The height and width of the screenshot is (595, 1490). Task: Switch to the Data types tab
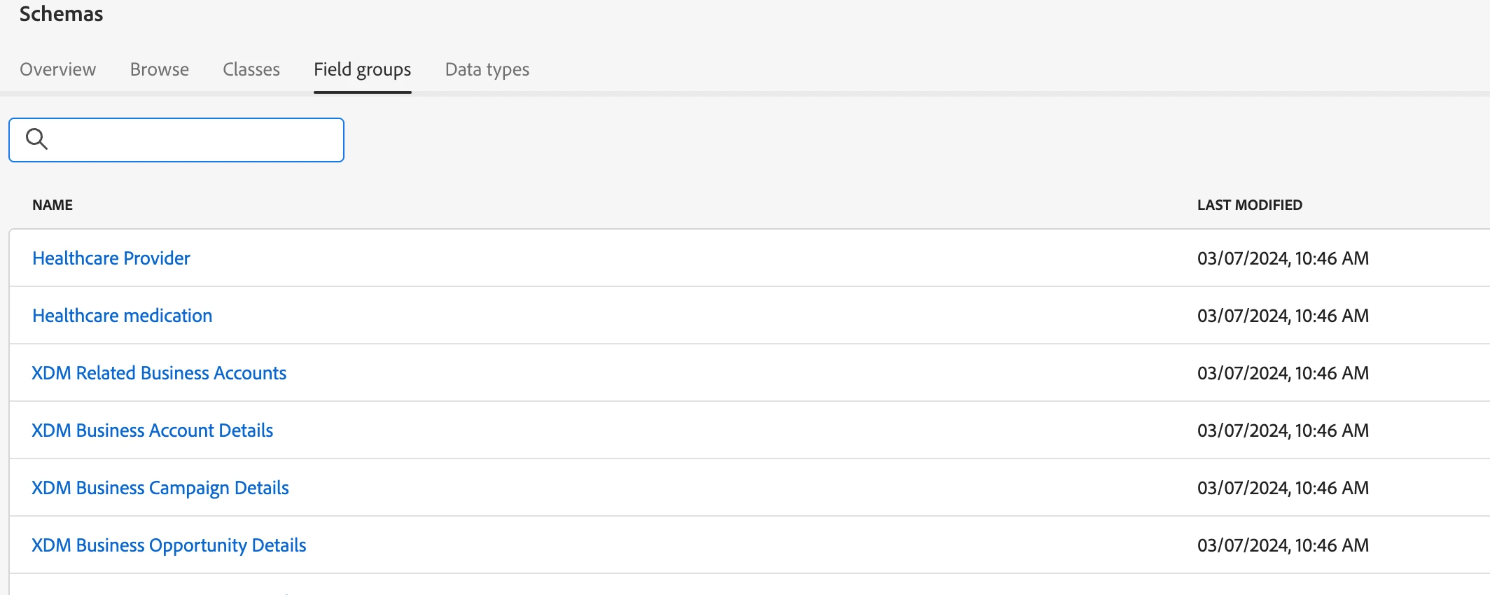(x=487, y=69)
